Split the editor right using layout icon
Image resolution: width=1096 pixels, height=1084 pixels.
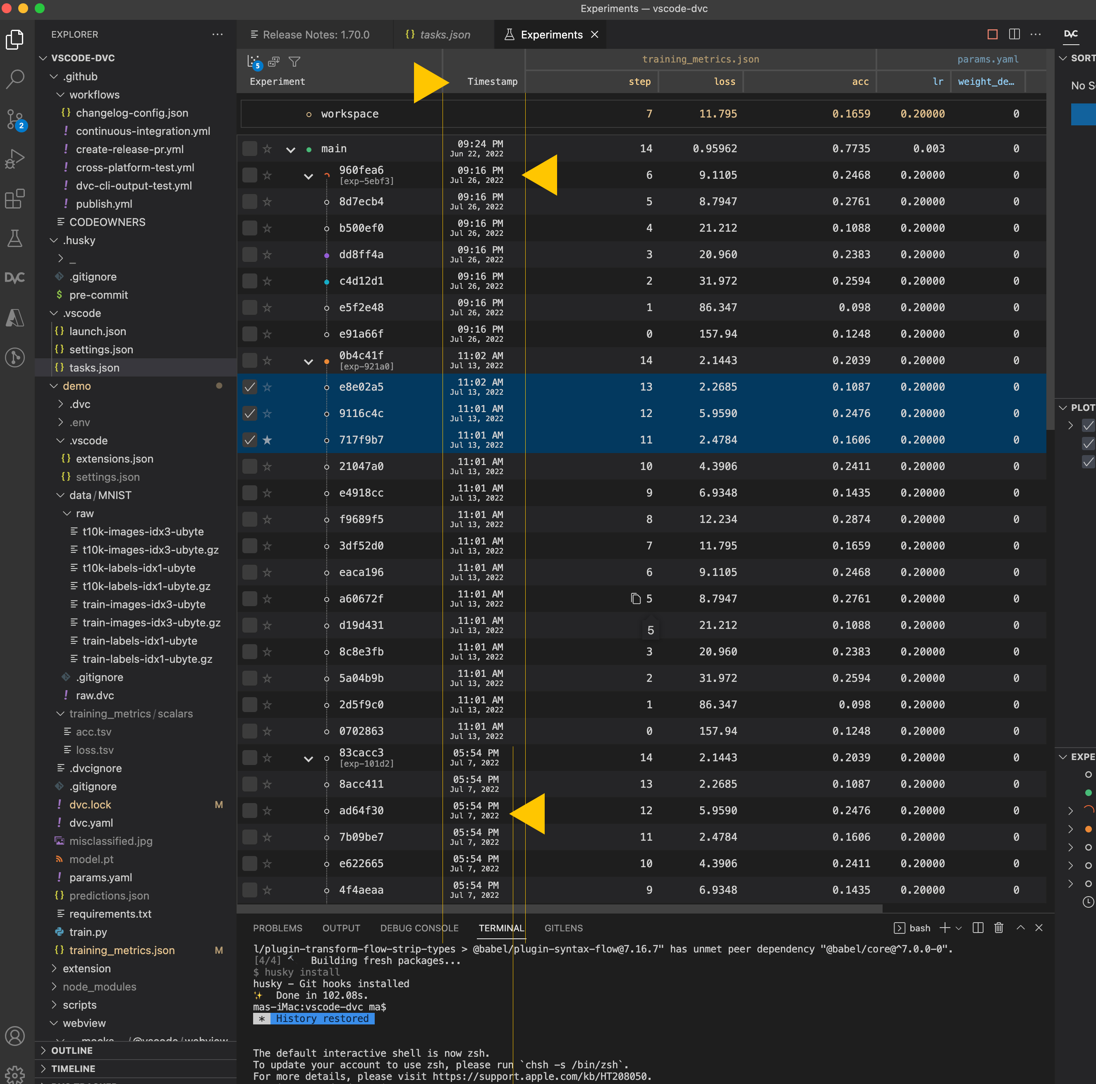[1014, 35]
